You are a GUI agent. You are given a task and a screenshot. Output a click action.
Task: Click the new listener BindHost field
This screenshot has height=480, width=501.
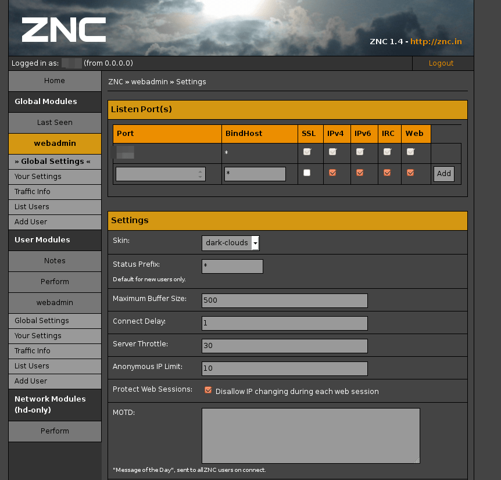[255, 174]
